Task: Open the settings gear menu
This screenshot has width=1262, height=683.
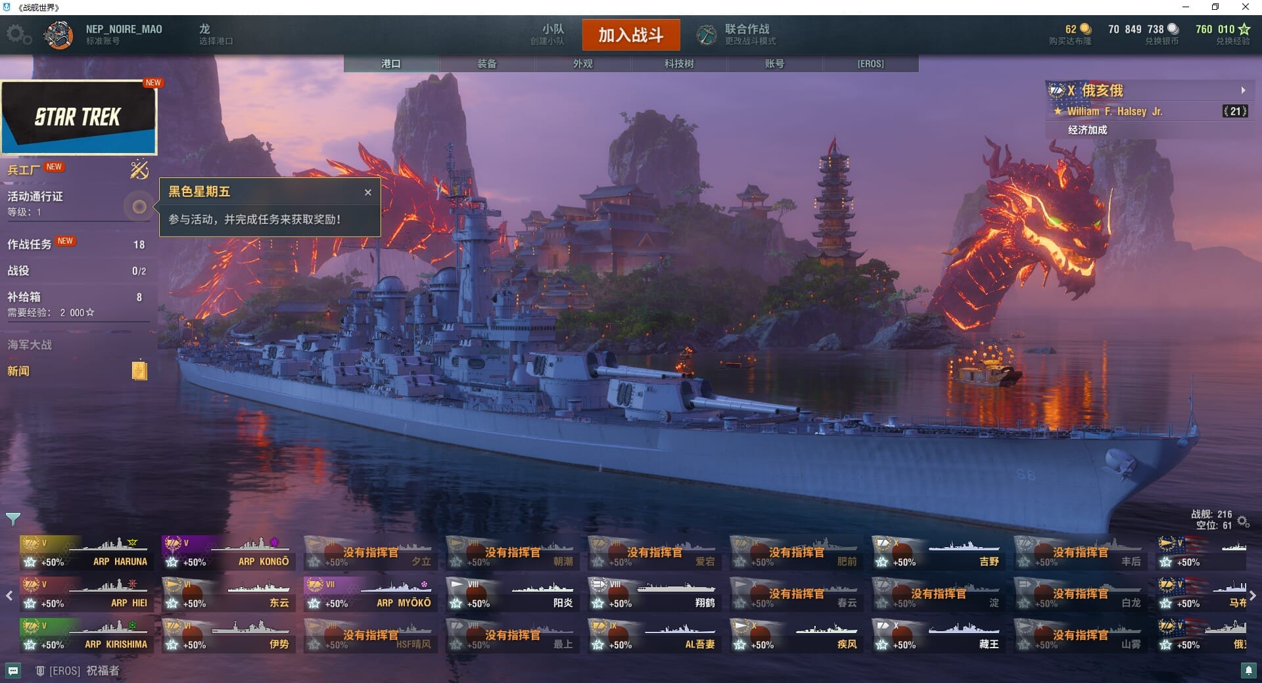Action: pyautogui.click(x=18, y=34)
